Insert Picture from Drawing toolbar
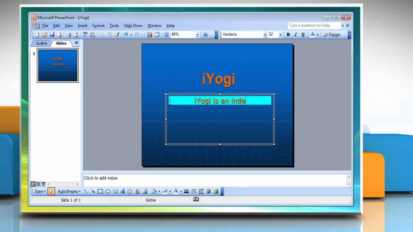Viewport: 413px width, 232px height. coord(145,191)
